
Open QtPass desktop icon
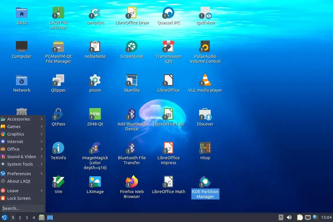pyautogui.click(x=58, y=114)
